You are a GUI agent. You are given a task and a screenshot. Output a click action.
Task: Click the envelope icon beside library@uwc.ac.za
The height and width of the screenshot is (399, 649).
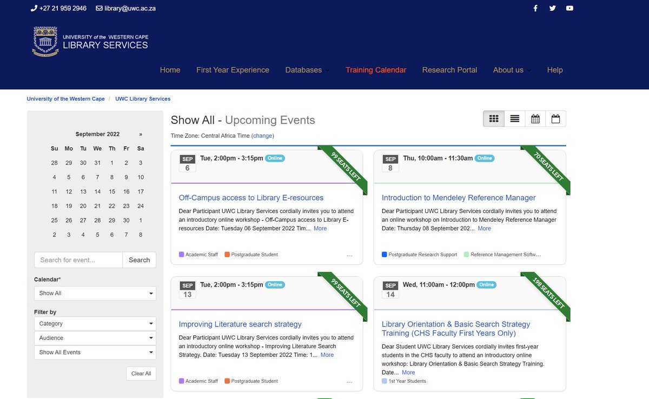(99, 8)
